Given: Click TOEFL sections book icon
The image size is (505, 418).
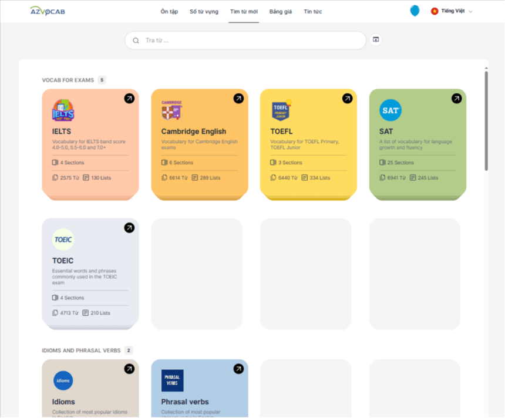Looking at the screenshot, I should click(273, 163).
